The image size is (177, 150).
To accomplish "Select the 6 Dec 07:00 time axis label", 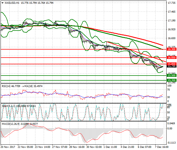I will [145, 147].
